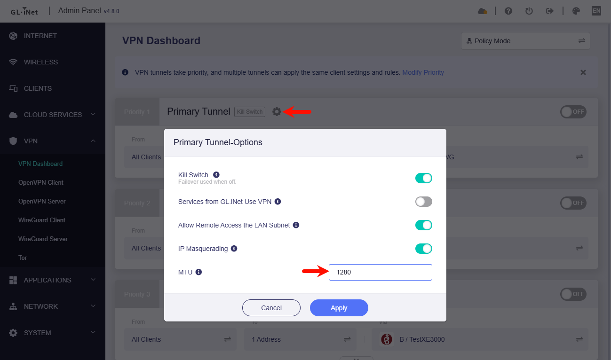This screenshot has width=611, height=360.
Task: Switch off the Priority 1 tunnel toggle
Action: pyautogui.click(x=573, y=111)
